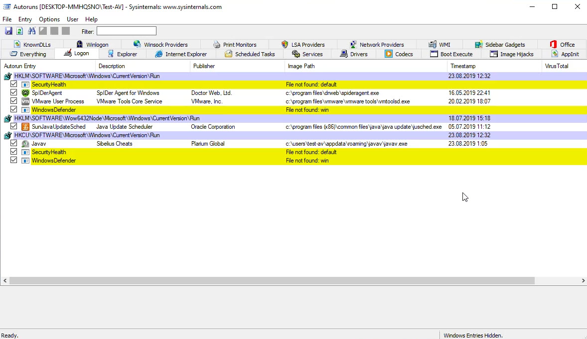Screen dimensions: 587x339
Task: Sort by the Image Path column header
Action: (366, 66)
